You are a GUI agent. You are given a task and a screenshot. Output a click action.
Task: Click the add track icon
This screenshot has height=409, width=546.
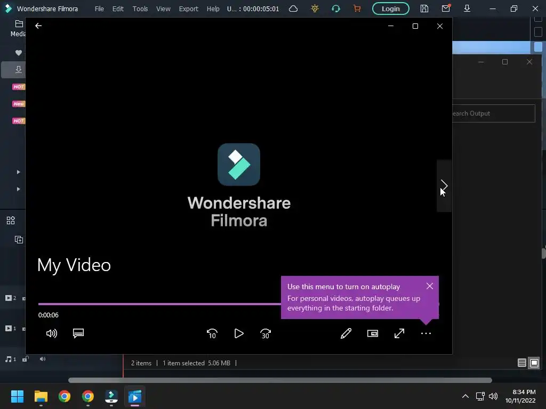point(19,240)
